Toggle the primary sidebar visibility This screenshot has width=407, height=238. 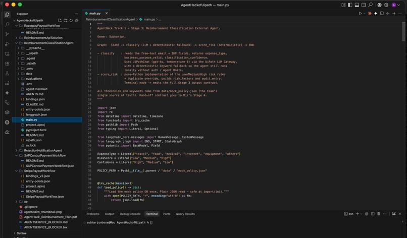350,5
